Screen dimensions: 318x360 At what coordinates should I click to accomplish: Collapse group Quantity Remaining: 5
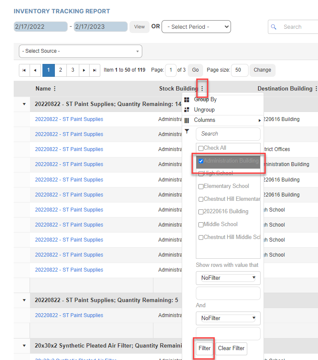[24, 300]
